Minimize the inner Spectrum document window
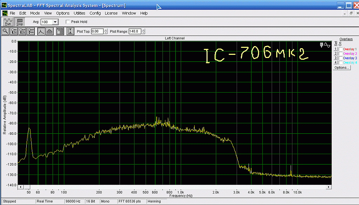Viewport: 359px width, 205px height. (x=345, y=14)
